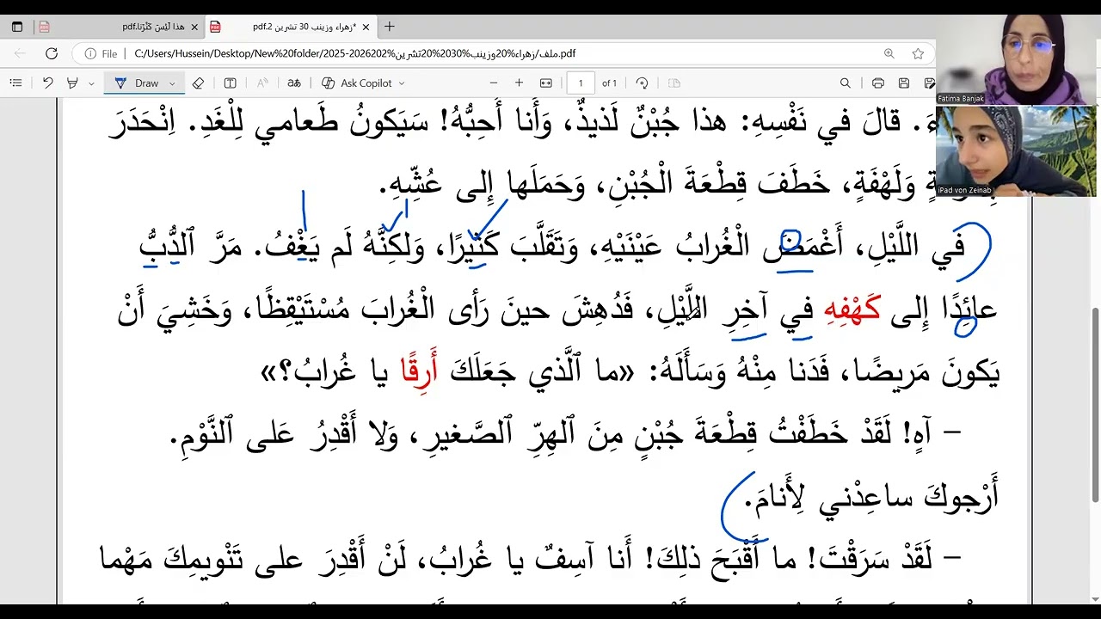This screenshot has width=1101, height=619.
Task: Expand the Highlight color options arrow
Action: click(x=91, y=83)
